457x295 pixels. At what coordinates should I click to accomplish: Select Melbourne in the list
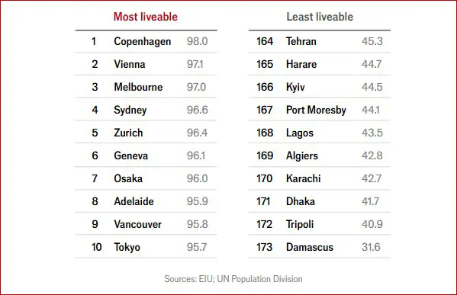[138, 87]
